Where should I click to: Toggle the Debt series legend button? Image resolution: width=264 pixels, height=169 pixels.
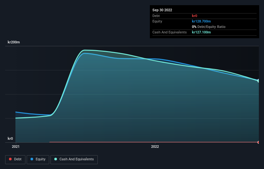pos(15,159)
